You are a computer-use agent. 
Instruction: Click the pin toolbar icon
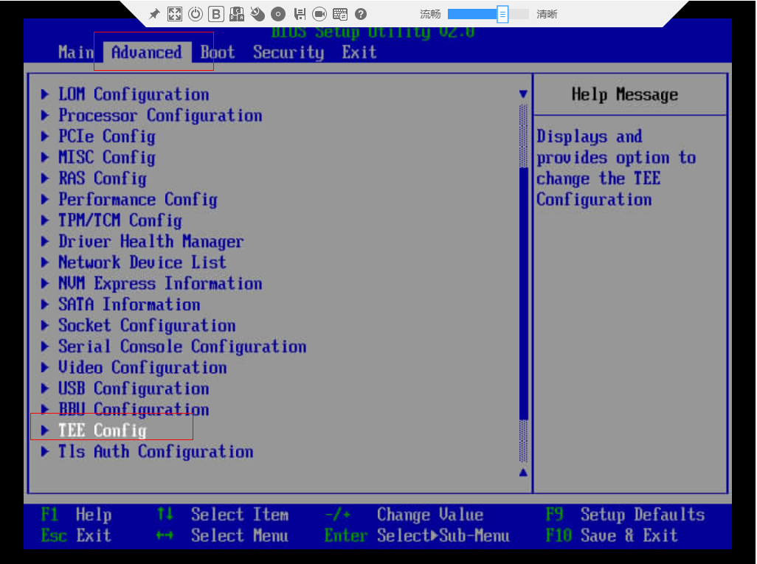[154, 14]
